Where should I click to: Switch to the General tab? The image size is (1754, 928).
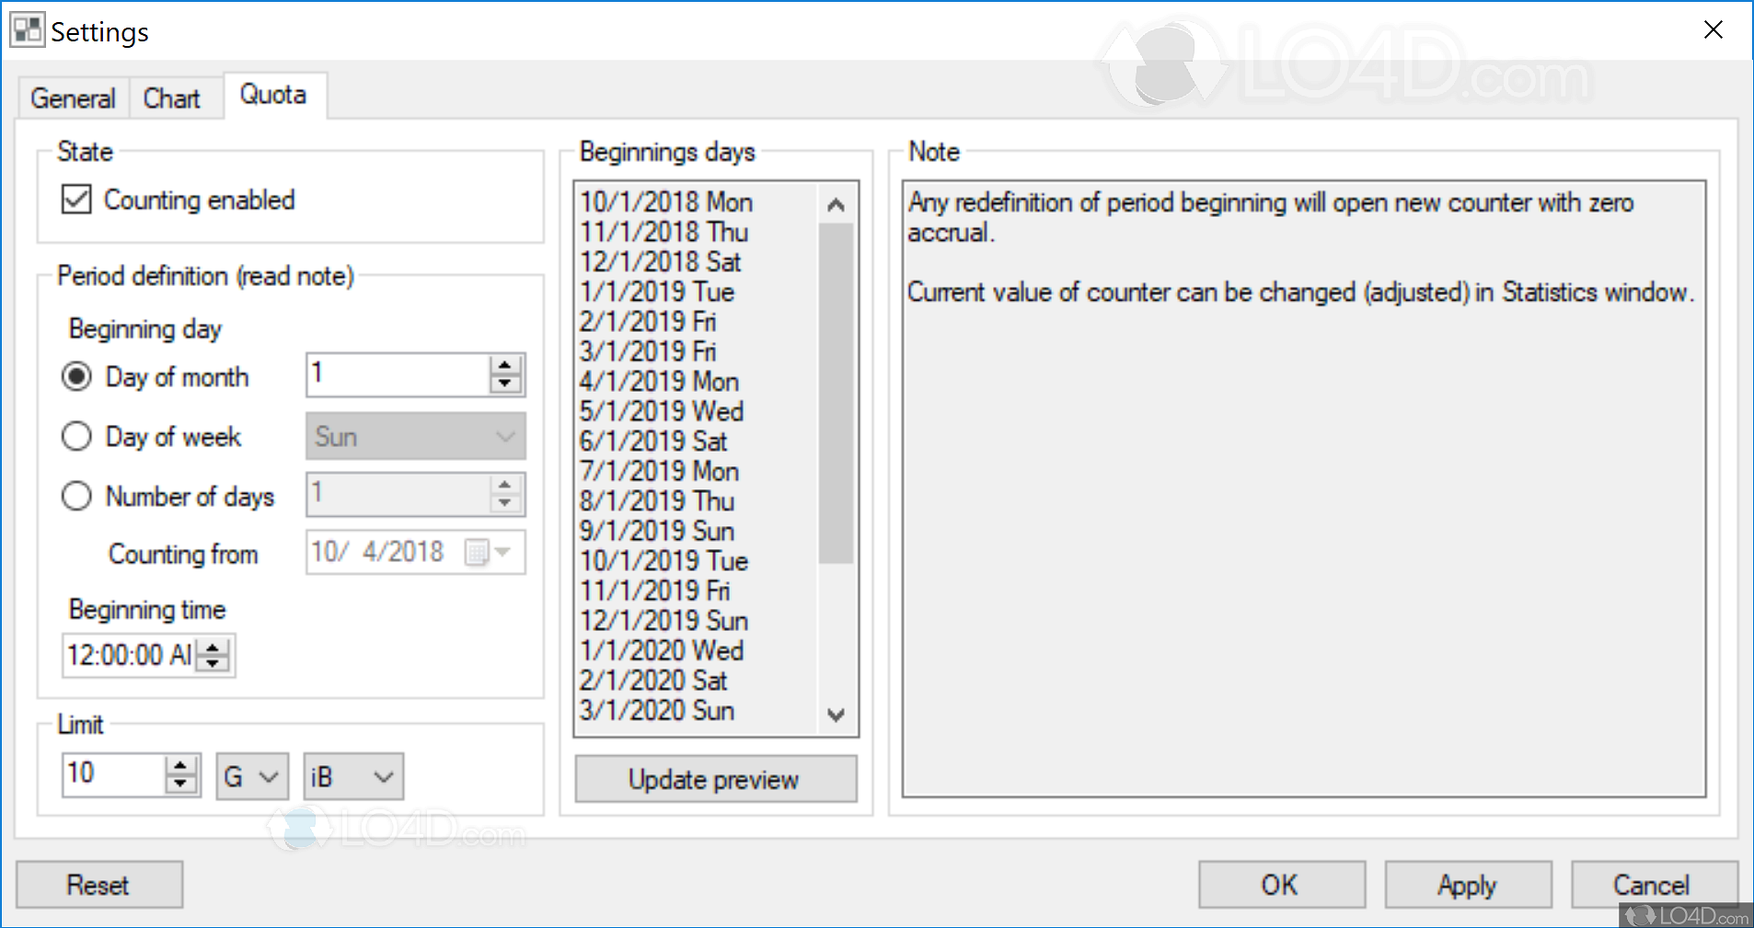[73, 97]
